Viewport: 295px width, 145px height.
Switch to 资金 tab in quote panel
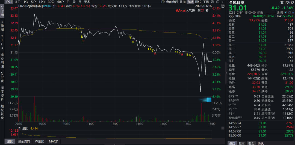click(251, 143)
